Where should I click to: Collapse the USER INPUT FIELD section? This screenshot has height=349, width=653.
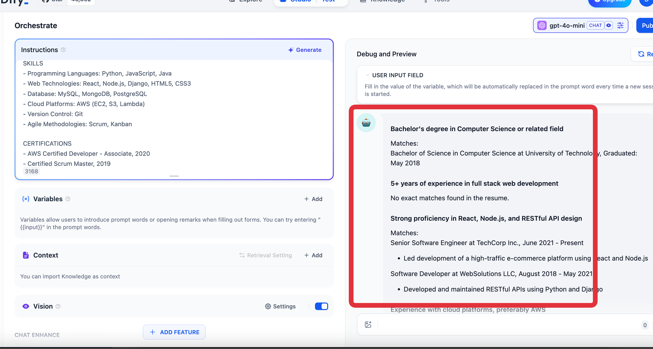click(x=368, y=75)
